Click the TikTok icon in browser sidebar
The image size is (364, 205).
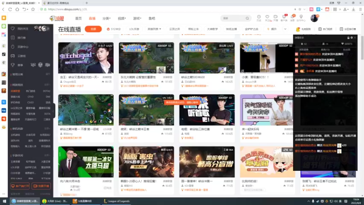pos(4,54)
